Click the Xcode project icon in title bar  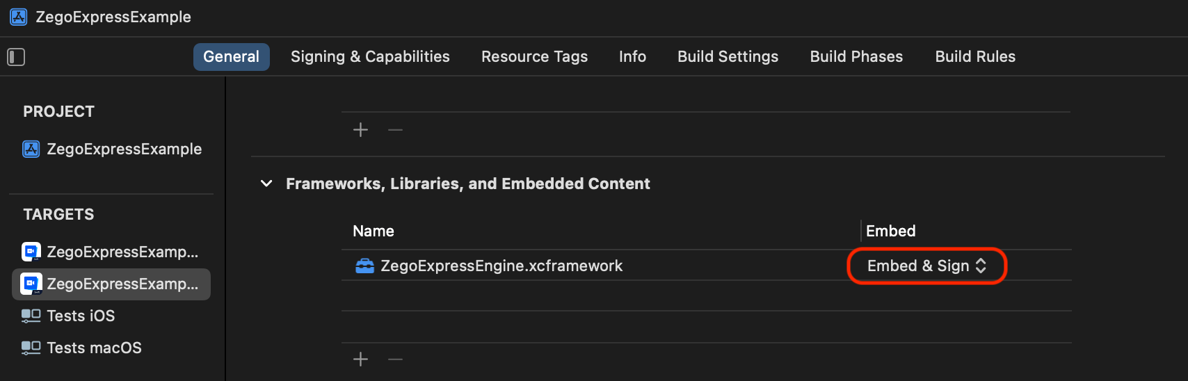(x=19, y=17)
